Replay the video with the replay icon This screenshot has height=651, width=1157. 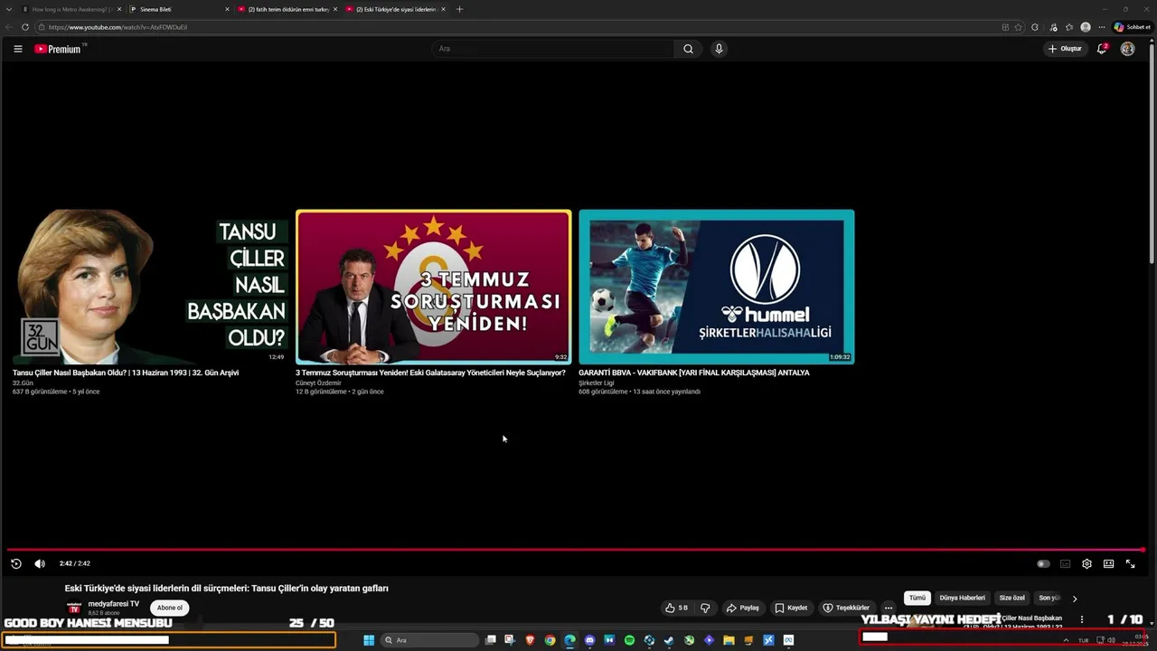coord(16,563)
